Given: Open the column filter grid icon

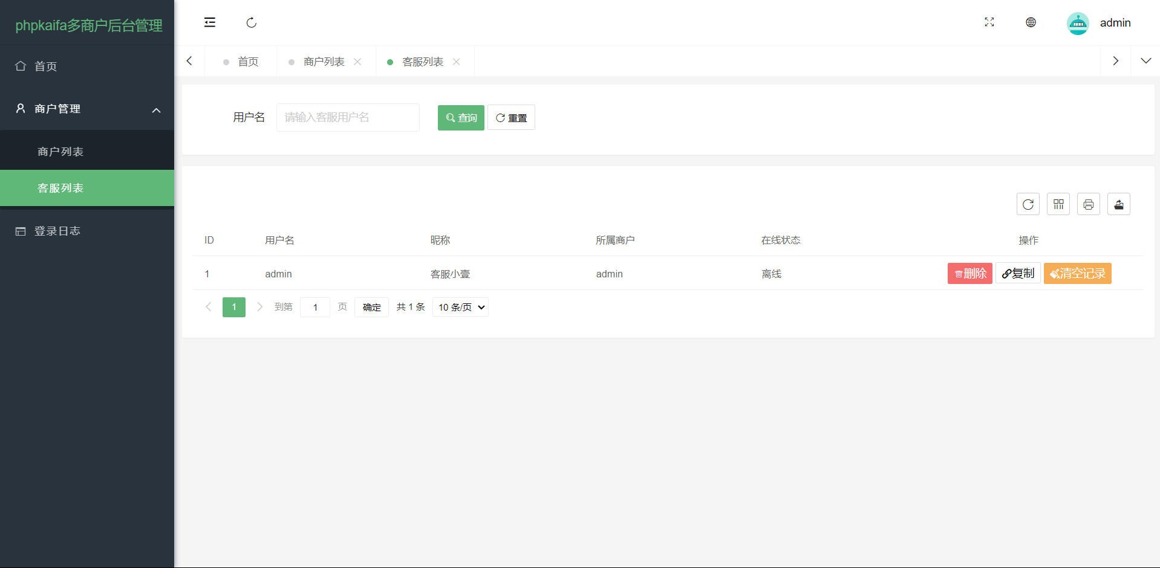Looking at the screenshot, I should tap(1058, 204).
